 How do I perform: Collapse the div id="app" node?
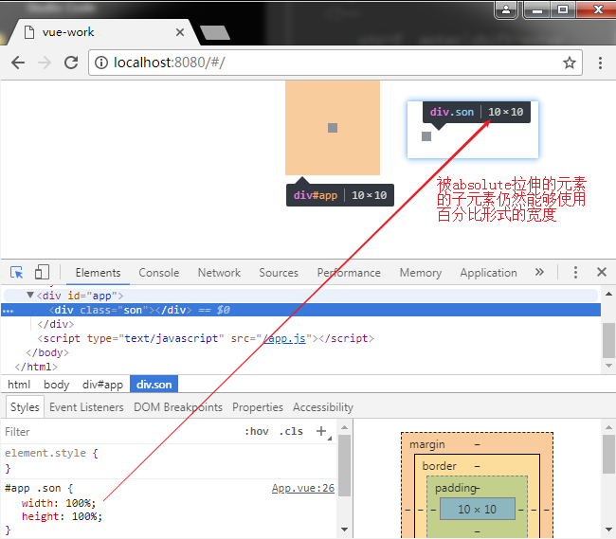pyautogui.click(x=30, y=295)
